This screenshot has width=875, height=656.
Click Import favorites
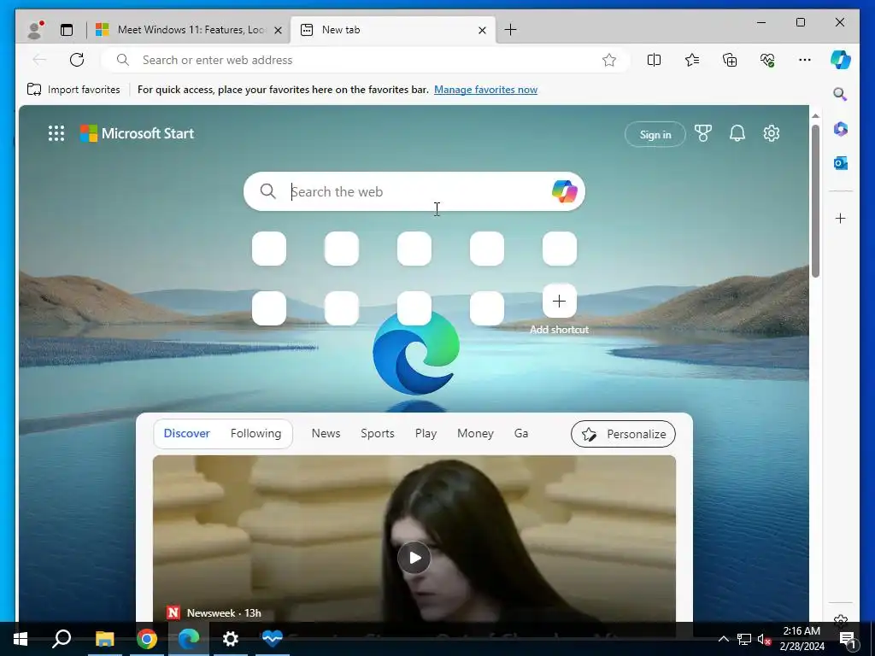point(73,89)
